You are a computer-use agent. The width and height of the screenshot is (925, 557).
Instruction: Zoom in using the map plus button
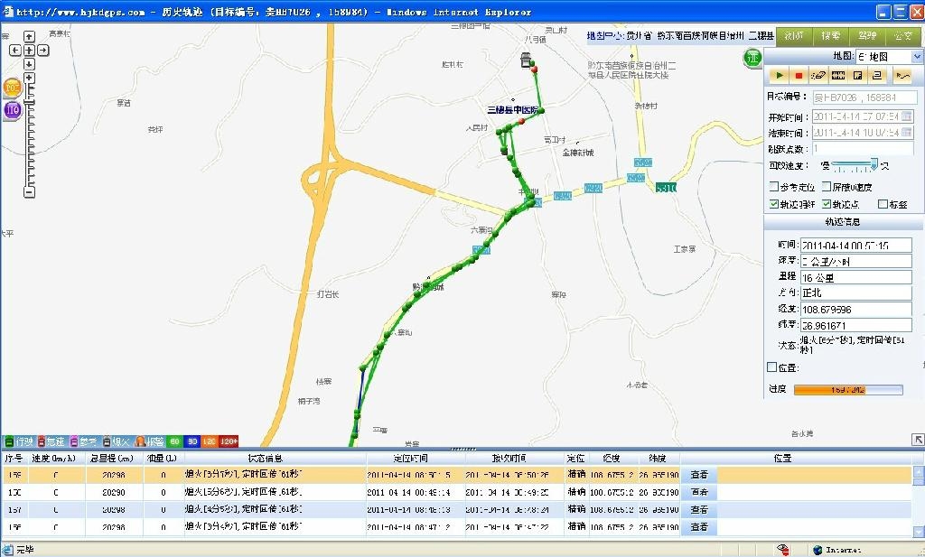pyautogui.click(x=29, y=78)
